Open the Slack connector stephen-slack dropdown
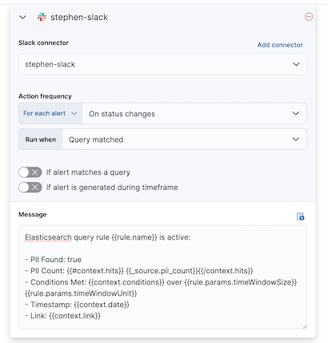 [x=162, y=64]
